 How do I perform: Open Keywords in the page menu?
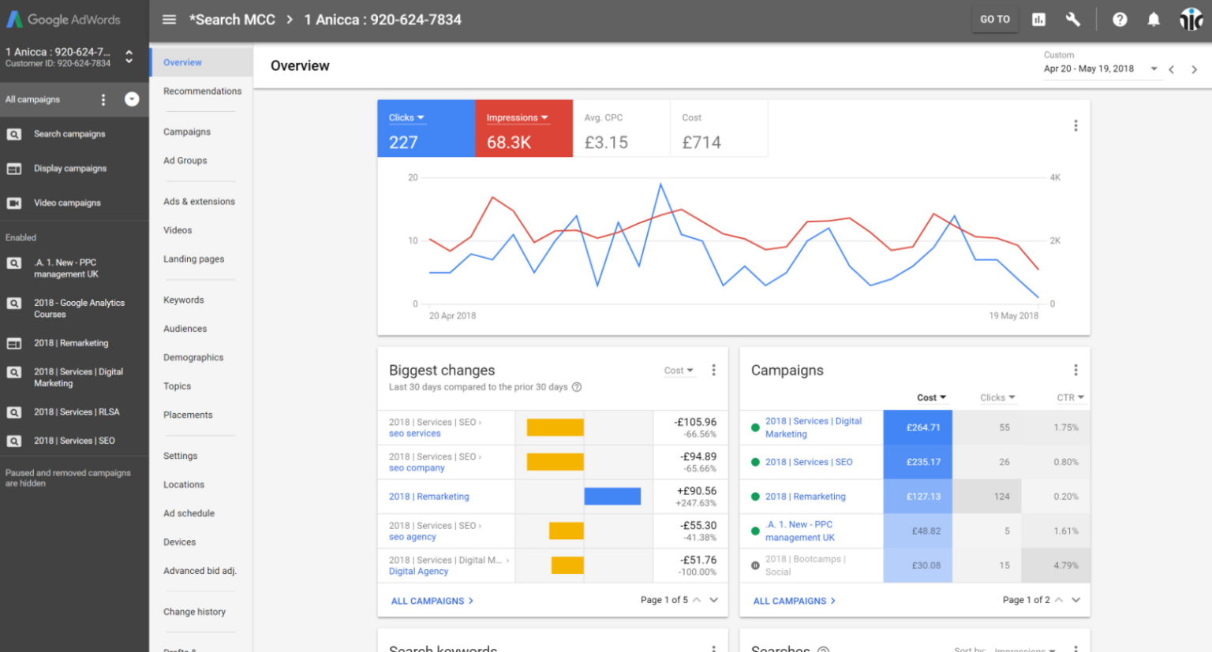pyautogui.click(x=183, y=300)
